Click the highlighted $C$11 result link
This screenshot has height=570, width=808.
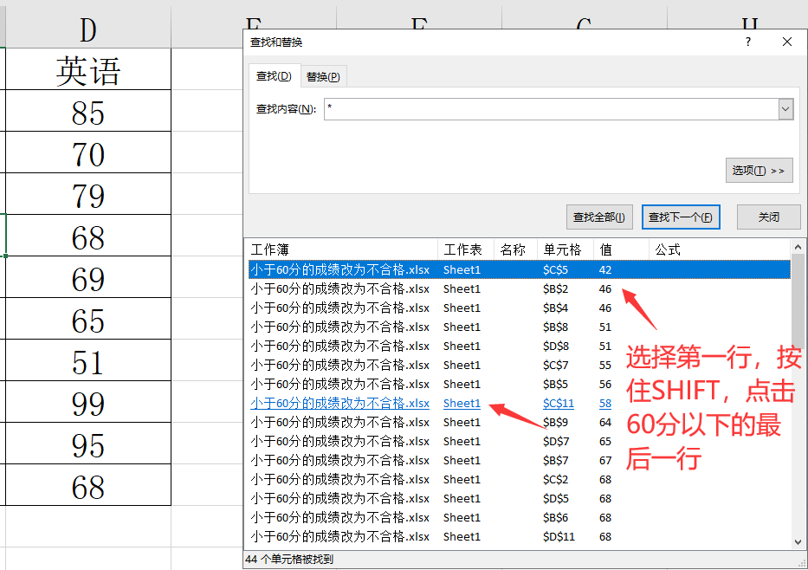click(x=558, y=403)
